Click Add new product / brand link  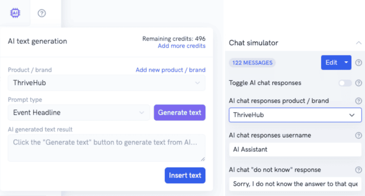(171, 70)
